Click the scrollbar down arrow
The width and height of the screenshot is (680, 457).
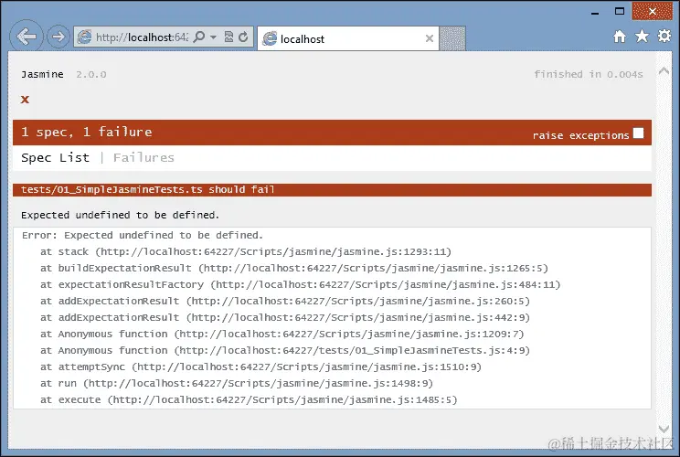(664, 429)
